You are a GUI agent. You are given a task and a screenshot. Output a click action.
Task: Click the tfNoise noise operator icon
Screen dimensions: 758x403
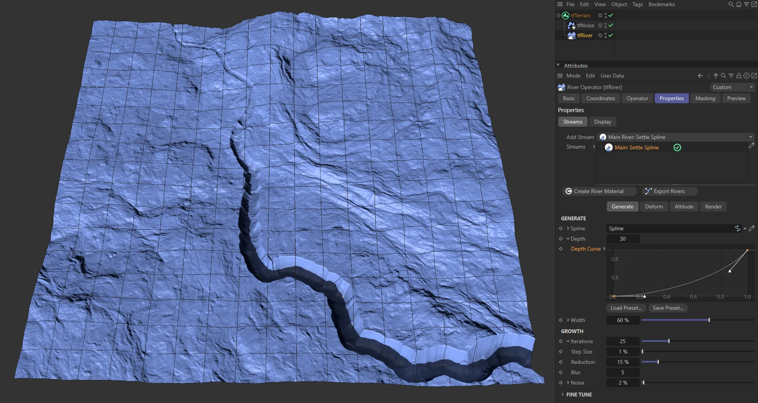point(572,25)
